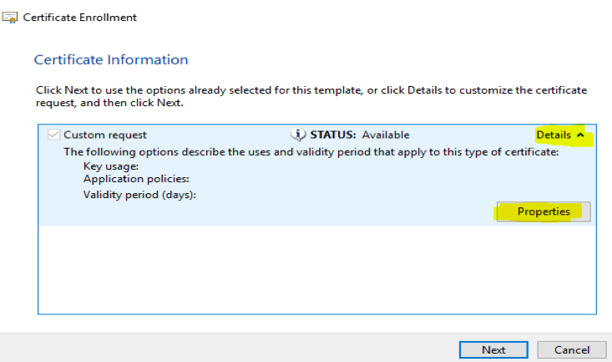Viewport: 612px width, 362px height.
Task: Click the Key usage label
Action: click(x=111, y=166)
